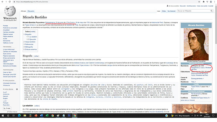The image size is (217, 122).
Task: Open the Estrangulamiento infobox link
Action: [197, 79]
